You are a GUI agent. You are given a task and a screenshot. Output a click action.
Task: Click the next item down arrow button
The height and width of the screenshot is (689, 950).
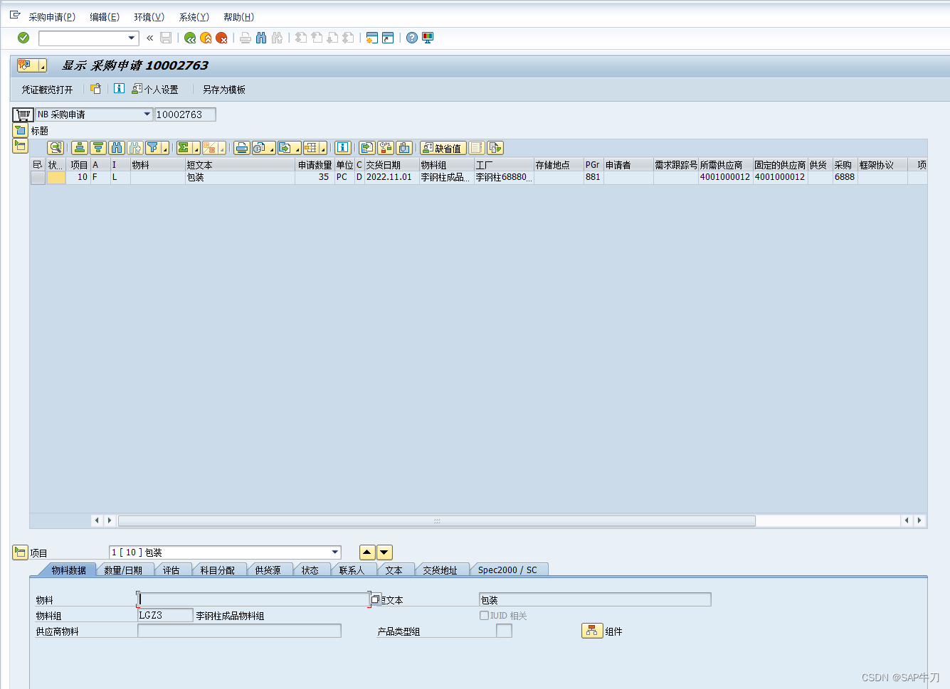[x=384, y=552]
